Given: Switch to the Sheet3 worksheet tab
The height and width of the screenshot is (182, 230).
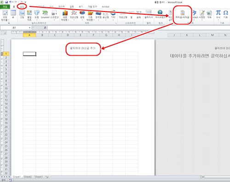Looking at the screenshot, I should point(39,177).
